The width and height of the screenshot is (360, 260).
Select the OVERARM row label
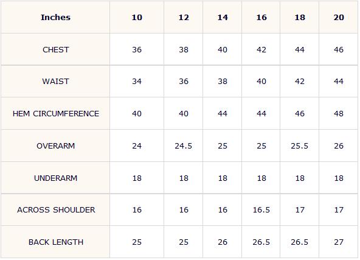pos(55,146)
